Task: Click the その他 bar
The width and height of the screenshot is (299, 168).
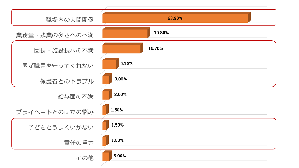Action: (x=106, y=157)
